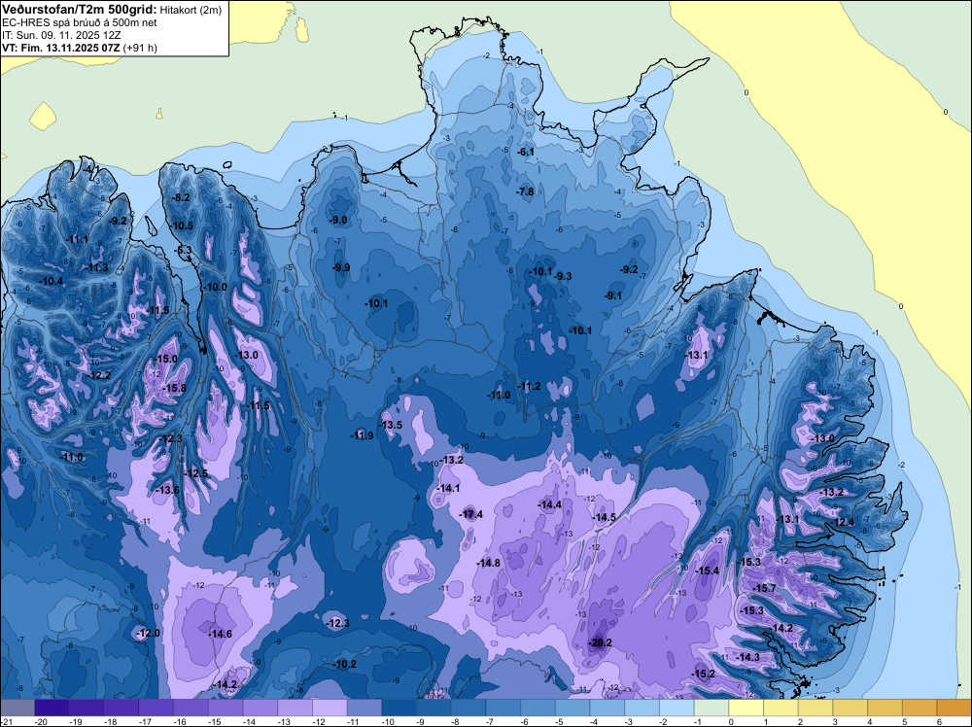
Task: Click the -14.4 temperature label
Action: pos(550,504)
